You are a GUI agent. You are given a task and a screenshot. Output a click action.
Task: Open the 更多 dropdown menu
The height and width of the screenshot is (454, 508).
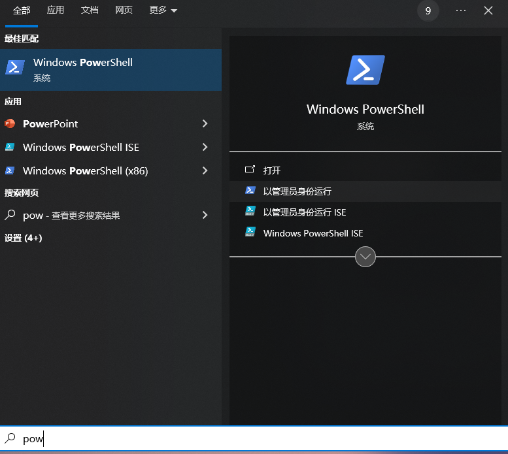tap(163, 10)
